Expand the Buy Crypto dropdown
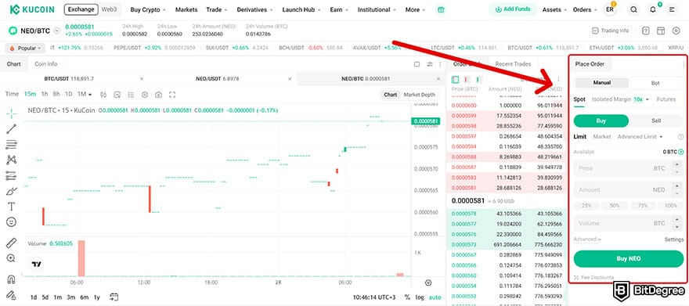689x306 pixels. tap(148, 9)
